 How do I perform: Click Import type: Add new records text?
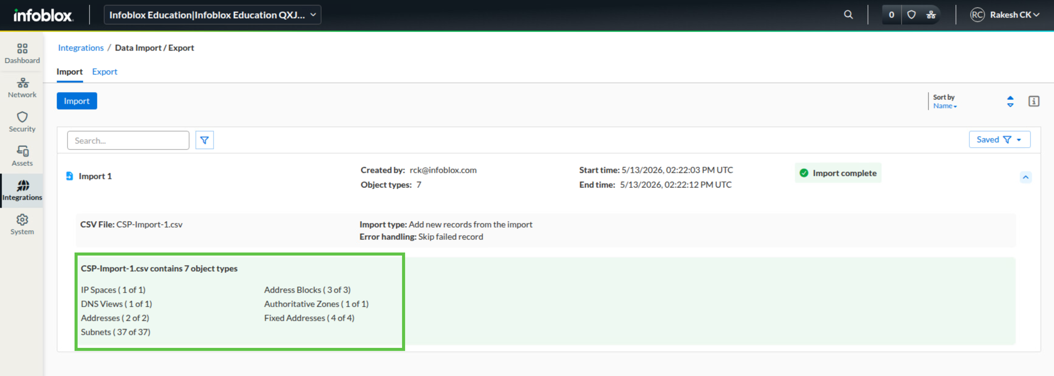pos(446,224)
